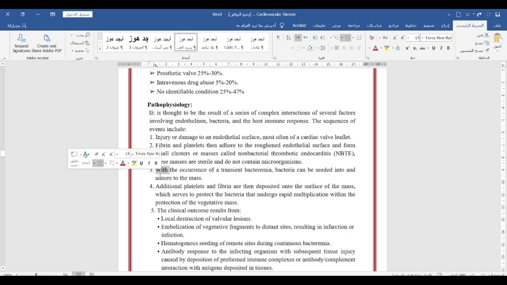Switch to the References (مراجع) tab
507x285 pixels.
click(x=393, y=25)
